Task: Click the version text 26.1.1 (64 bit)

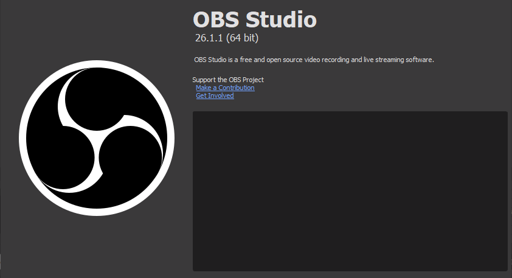Action: tap(227, 38)
